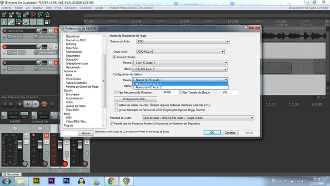Click the routing button on circle of life track

coord(44,31)
